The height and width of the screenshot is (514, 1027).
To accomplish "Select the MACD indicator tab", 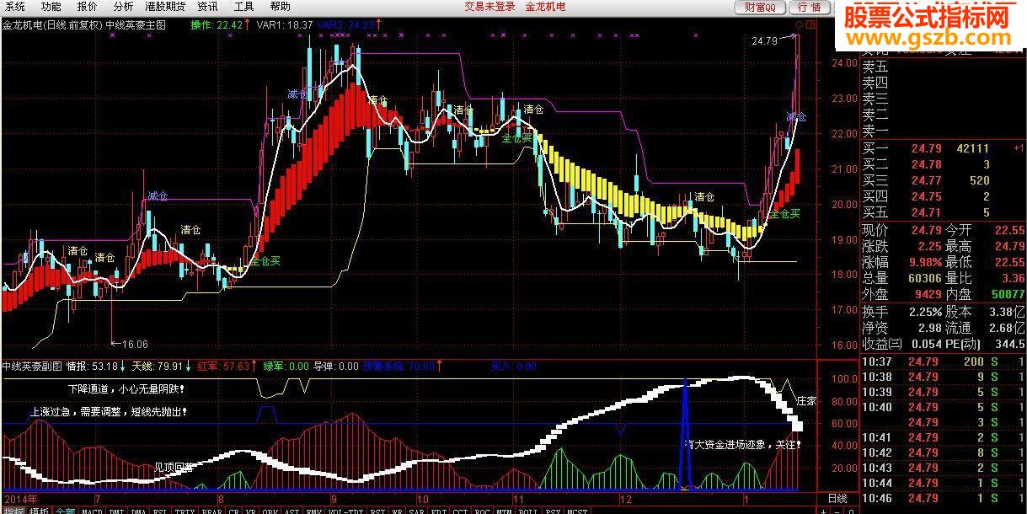I will (91, 510).
